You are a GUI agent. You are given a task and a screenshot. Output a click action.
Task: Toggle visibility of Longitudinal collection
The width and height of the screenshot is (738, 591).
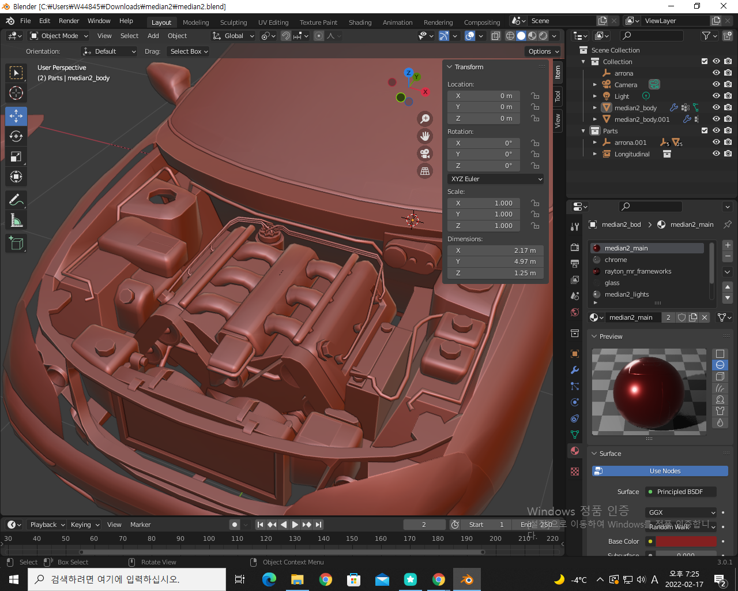[x=716, y=154]
